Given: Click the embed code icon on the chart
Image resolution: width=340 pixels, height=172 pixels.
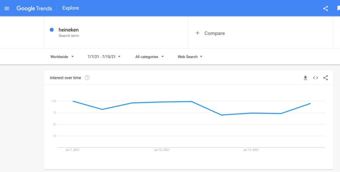Looking at the screenshot, I should tap(315, 78).
